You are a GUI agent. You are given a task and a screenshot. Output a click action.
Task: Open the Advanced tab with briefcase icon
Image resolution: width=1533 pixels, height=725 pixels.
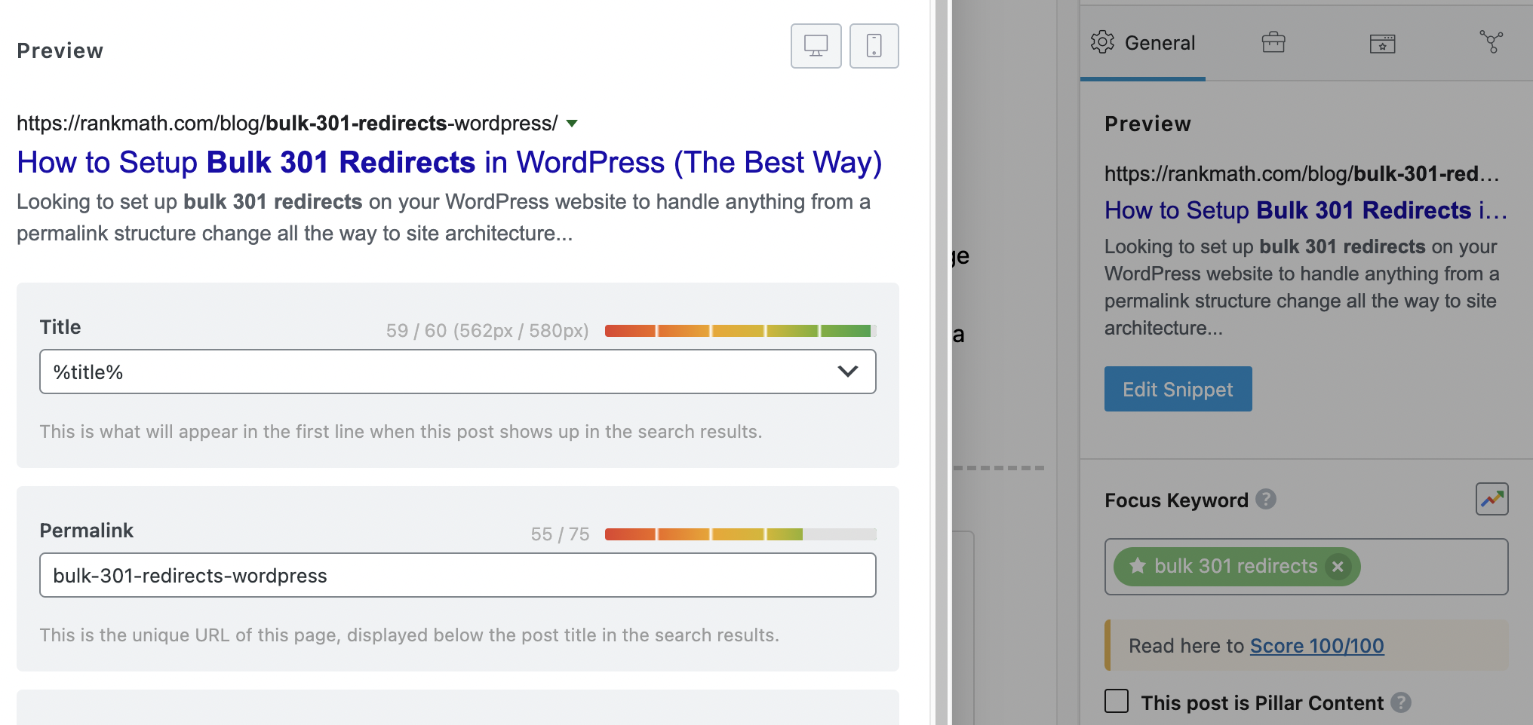pyautogui.click(x=1273, y=43)
